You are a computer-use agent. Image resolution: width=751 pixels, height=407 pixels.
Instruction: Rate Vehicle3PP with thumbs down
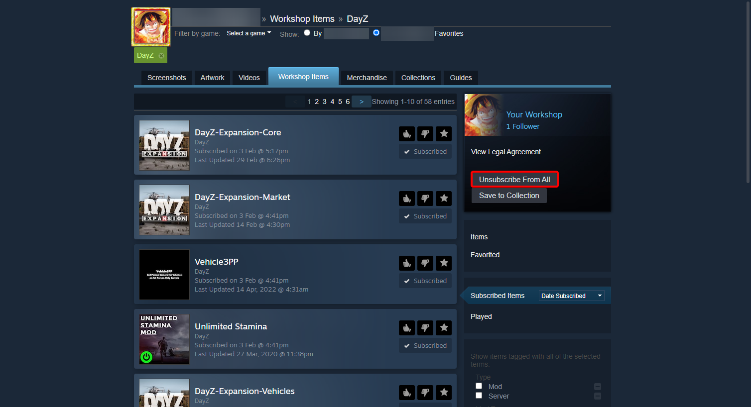[x=425, y=263]
